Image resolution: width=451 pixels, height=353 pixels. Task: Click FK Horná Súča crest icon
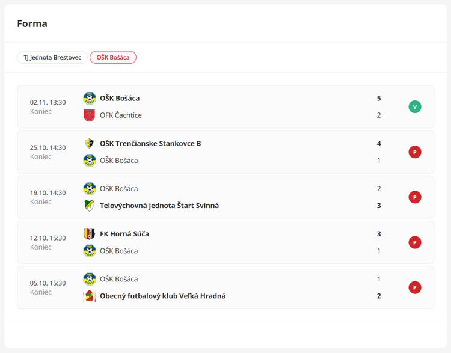[90, 234]
